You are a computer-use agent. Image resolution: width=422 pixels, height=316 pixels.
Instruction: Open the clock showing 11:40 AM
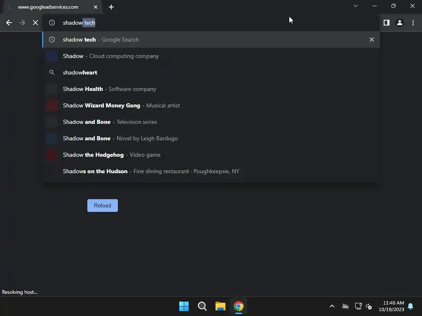tap(392, 306)
